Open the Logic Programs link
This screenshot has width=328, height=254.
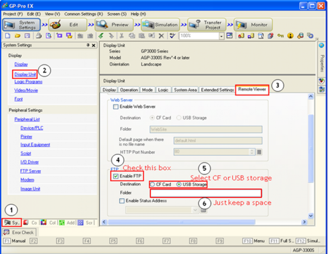(x=28, y=82)
